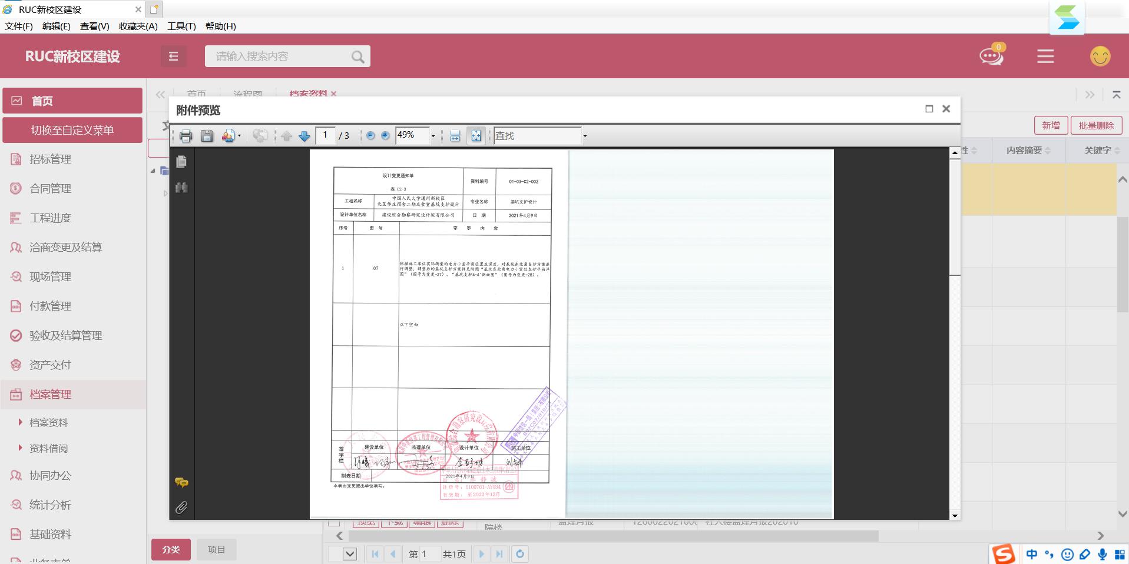Save the document using the floppy disk icon
Screen dimensions: 1129x564
[207, 136]
